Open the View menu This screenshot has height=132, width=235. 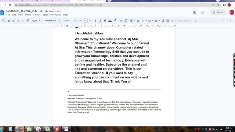pyautogui.click(x=21, y=15)
